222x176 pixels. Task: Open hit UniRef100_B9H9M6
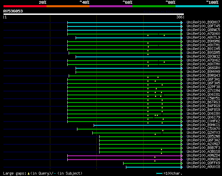(x=203, y=41)
